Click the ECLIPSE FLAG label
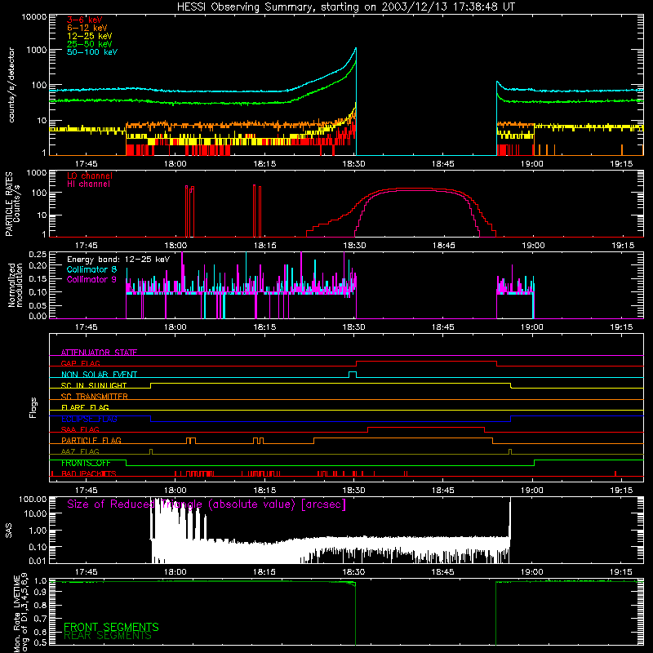653x653 pixels. 89,419
